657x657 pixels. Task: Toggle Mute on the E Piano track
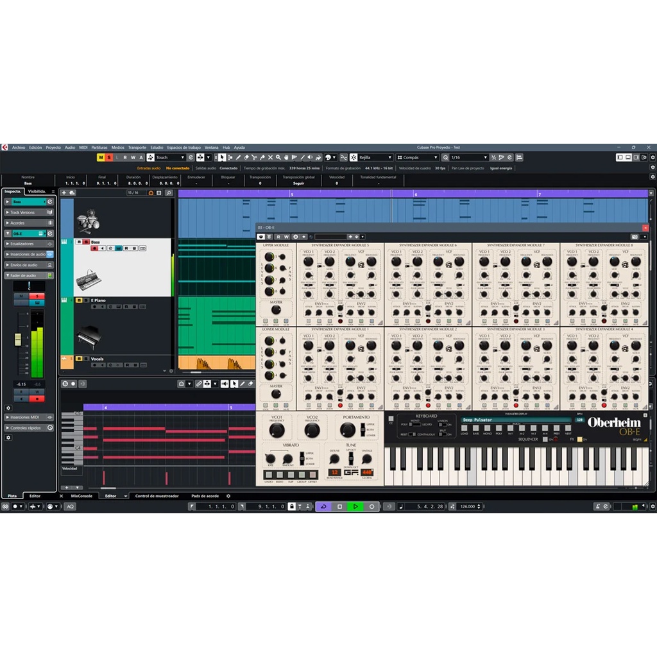point(79,300)
